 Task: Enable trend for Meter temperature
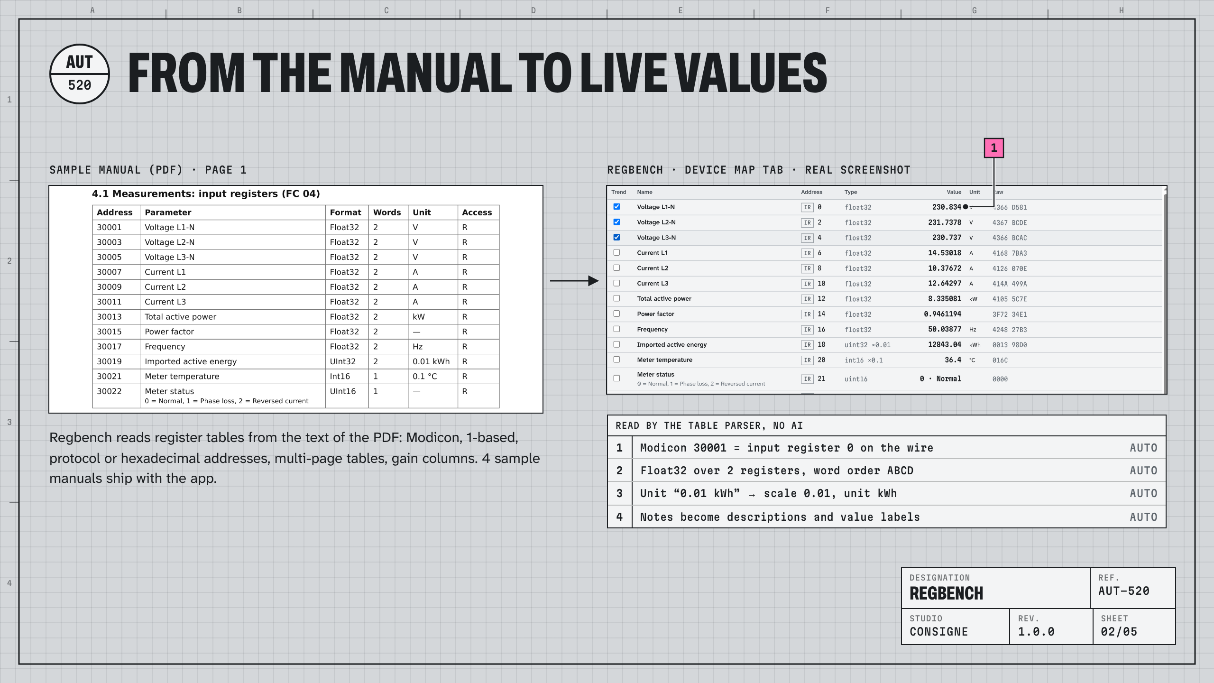click(x=616, y=360)
